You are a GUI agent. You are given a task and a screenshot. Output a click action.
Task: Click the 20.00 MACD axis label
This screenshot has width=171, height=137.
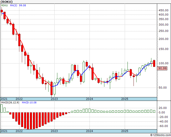[163, 108]
